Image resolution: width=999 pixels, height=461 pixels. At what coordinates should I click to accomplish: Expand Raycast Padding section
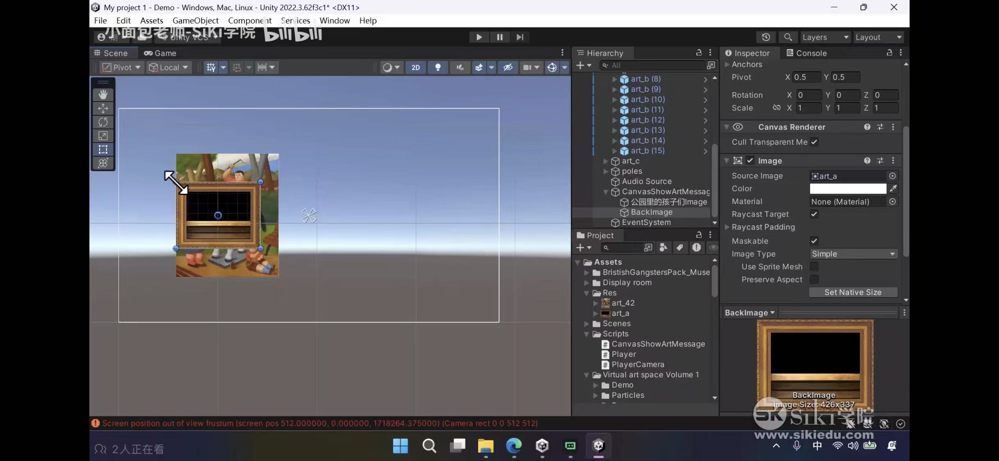click(x=727, y=227)
